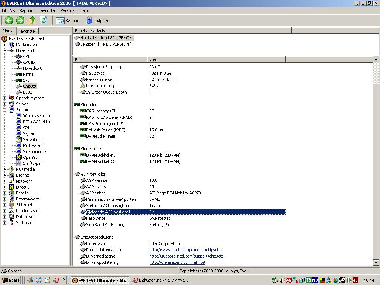Click the NO keyboard language indicator
Screen dimensions: 380x285
click(x=315, y=281)
